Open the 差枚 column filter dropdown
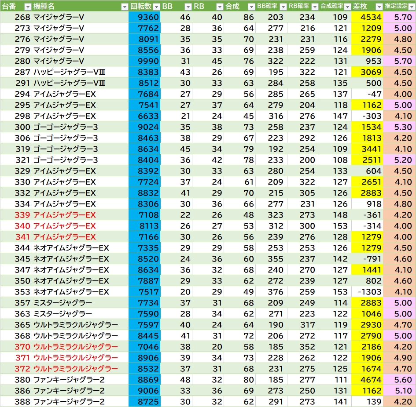 coord(379,7)
